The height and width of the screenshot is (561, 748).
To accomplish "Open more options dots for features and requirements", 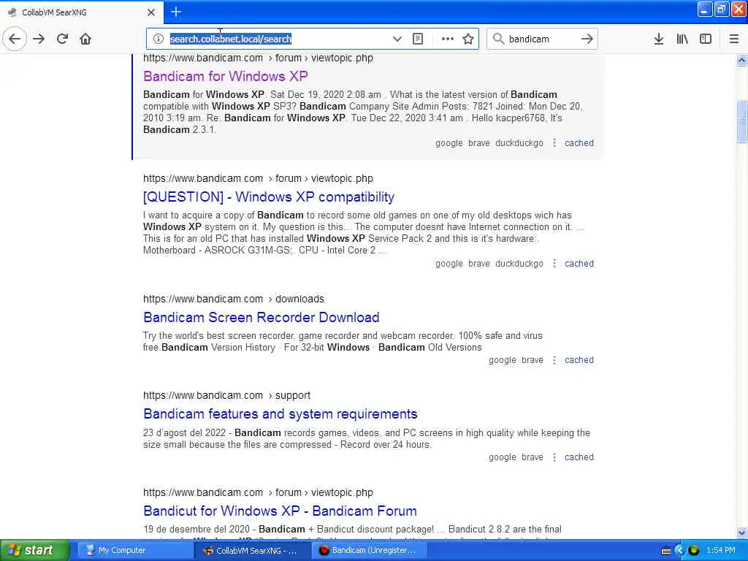I will 554,457.
